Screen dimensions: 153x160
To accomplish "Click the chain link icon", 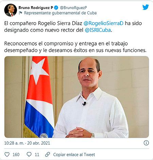I will [48, 155].
